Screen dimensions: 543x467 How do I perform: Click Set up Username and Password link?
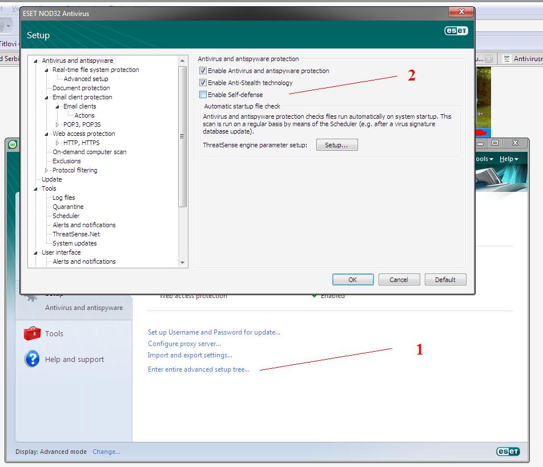click(214, 332)
